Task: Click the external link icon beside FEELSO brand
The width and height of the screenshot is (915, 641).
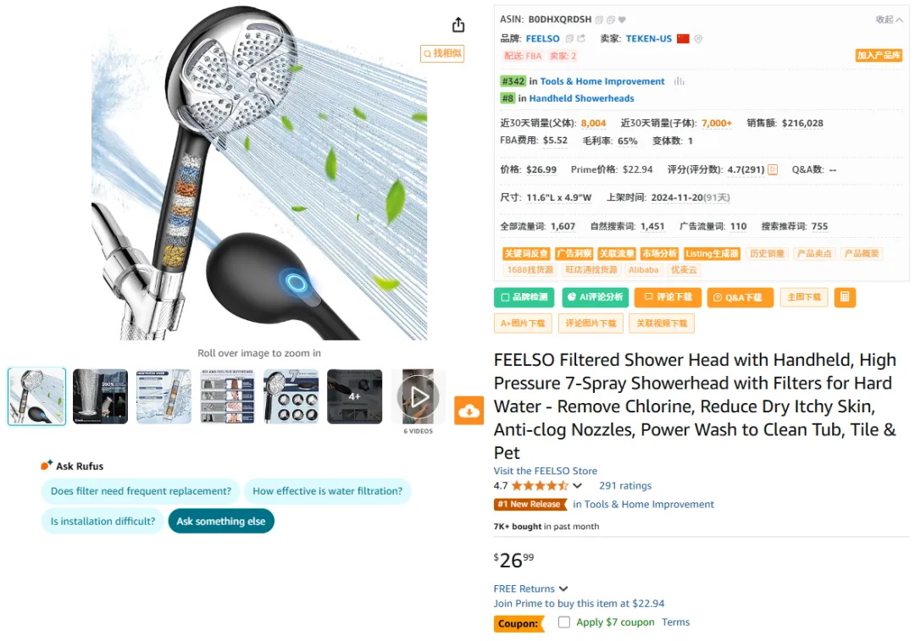Action: coord(581,39)
